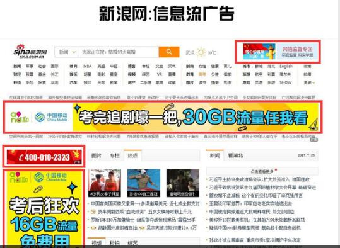This screenshot has height=248, width=340.
Task: Click the 点击查看更多 bar
Action: [262, 171]
